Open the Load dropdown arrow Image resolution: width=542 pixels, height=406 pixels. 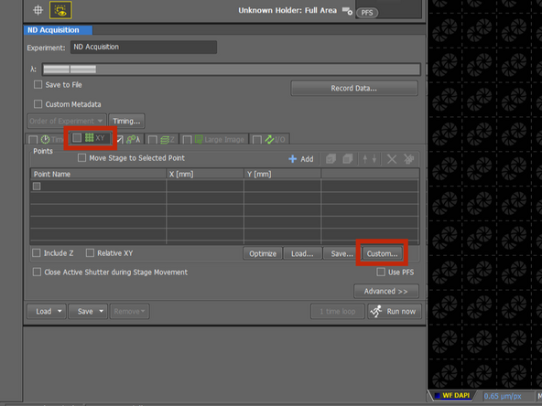tap(60, 312)
